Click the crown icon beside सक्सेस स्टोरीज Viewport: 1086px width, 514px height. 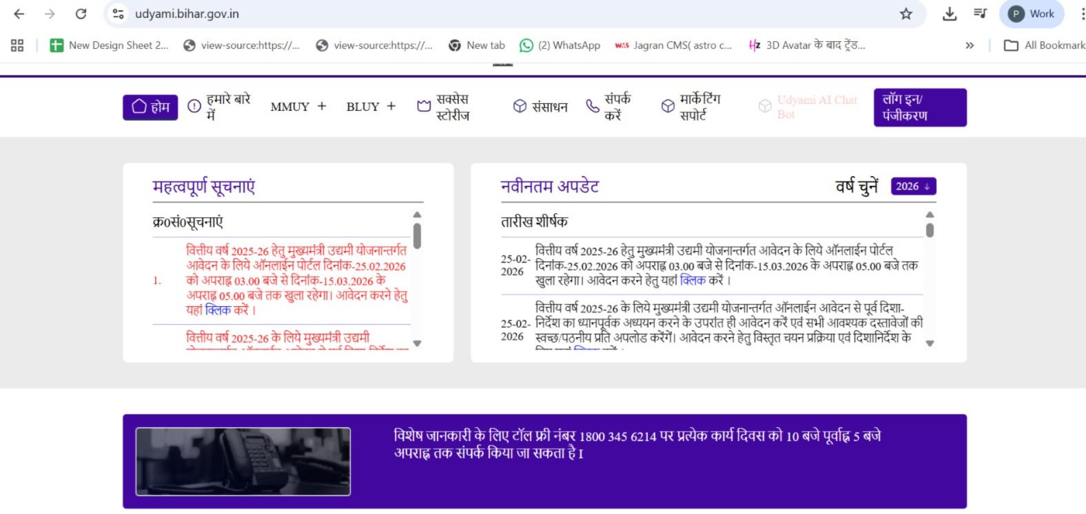click(424, 106)
